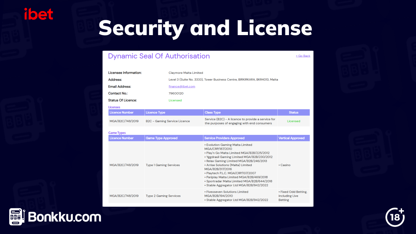Click the Dynamic Seal Of Authorisation heading

159,56
